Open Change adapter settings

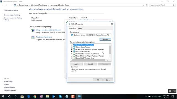[12, 15]
